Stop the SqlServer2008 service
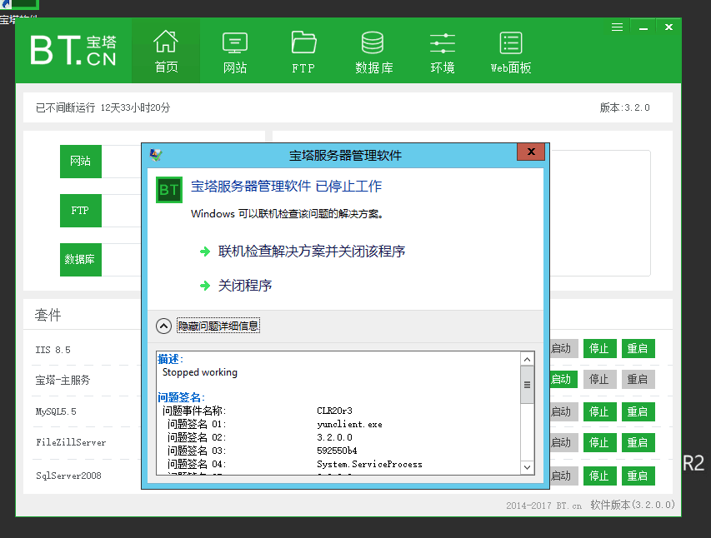This screenshot has width=711, height=538. pyautogui.click(x=599, y=476)
